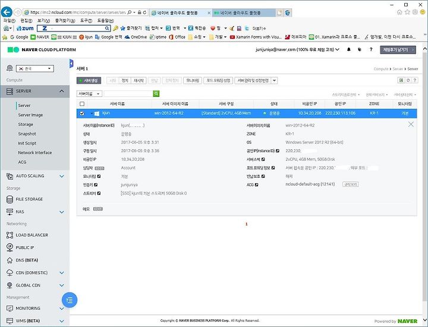Viewport: 428px width, 327px height.
Task: Open the account dropdown junijuniya@naver.com
Action: click(x=298, y=49)
